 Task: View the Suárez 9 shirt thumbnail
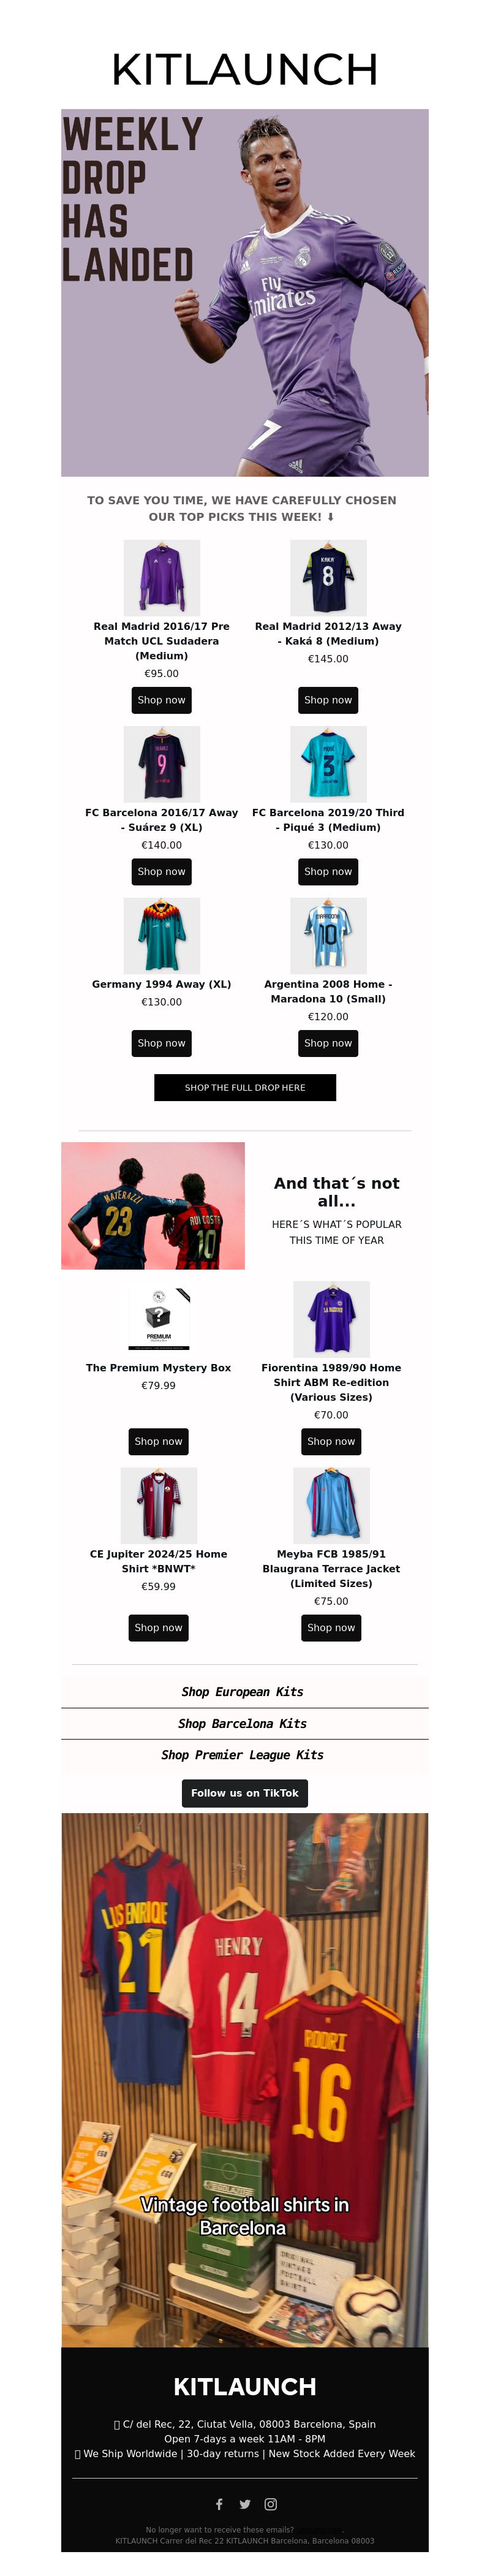(162, 763)
